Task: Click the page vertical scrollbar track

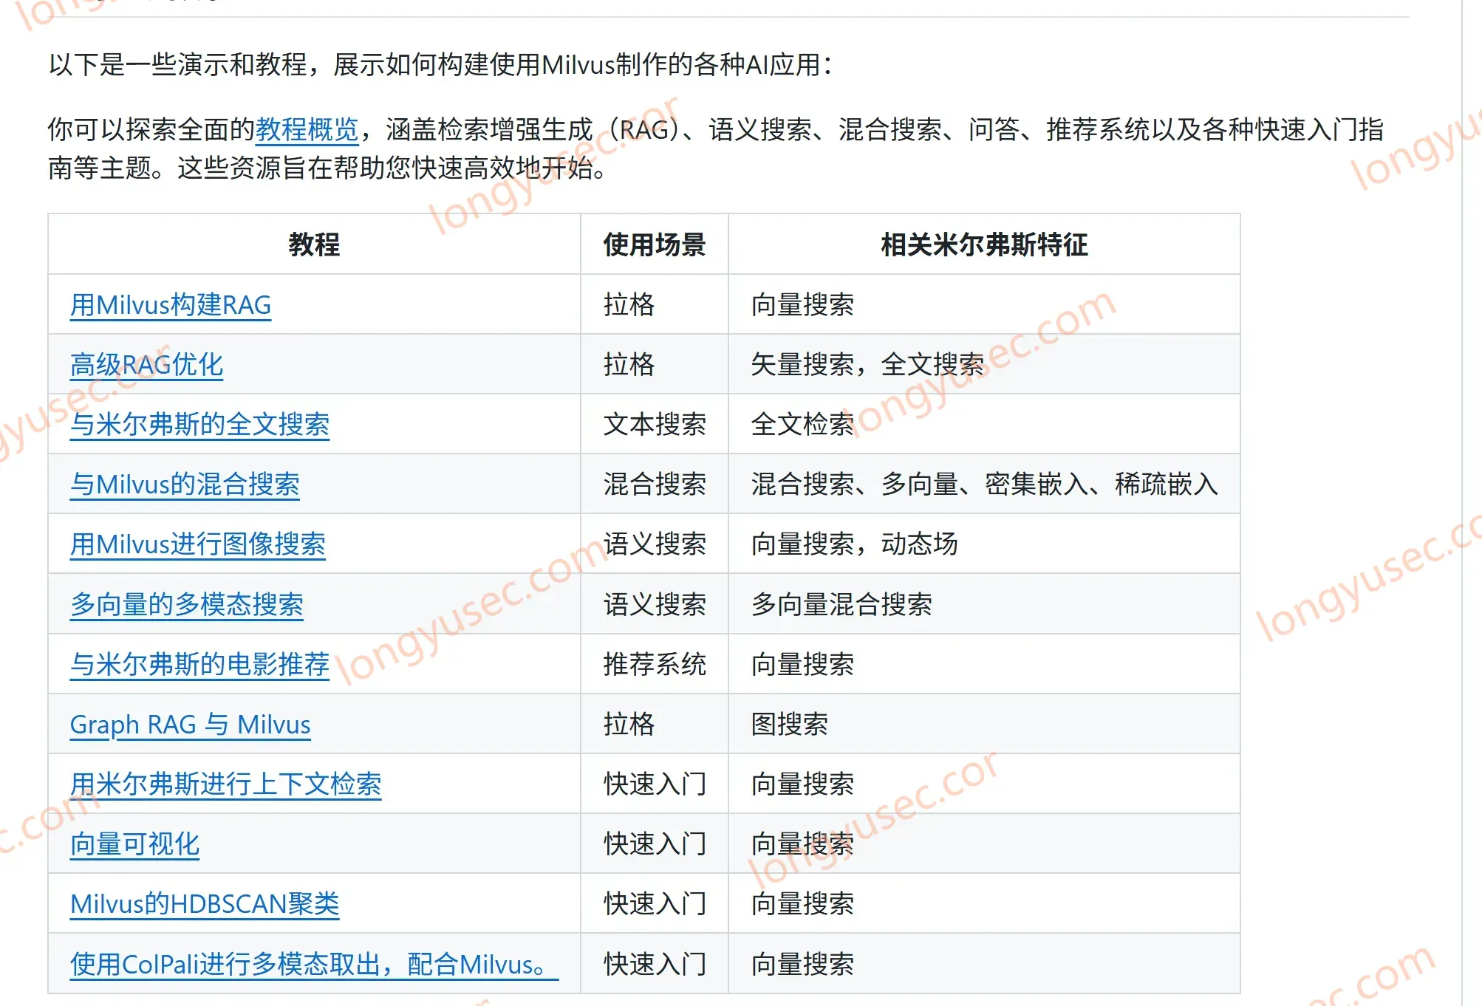Action: tap(1472, 503)
